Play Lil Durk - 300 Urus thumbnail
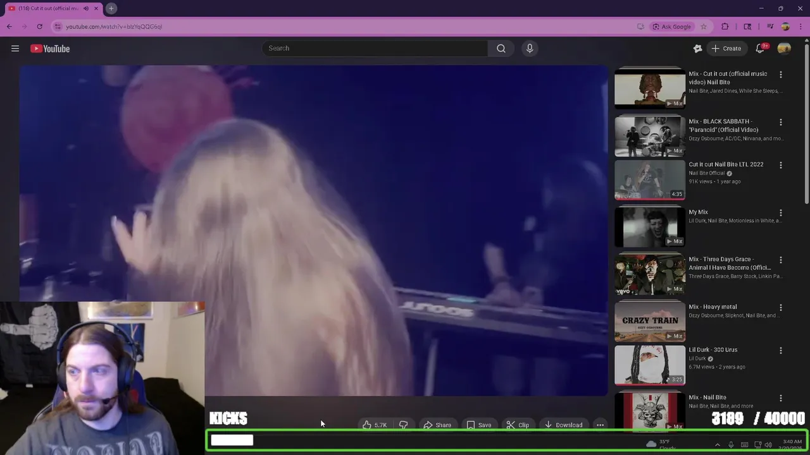 [x=650, y=365]
